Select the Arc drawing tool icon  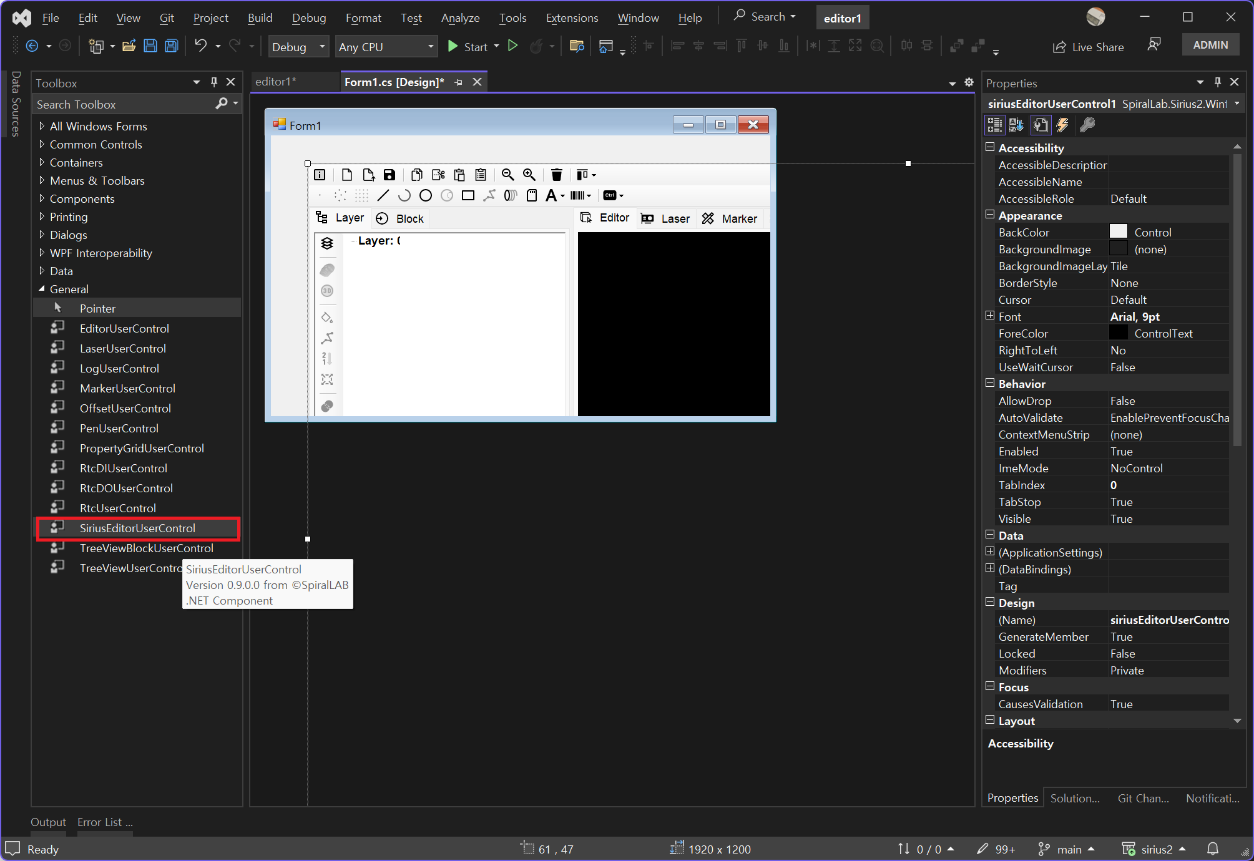click(x=404, y=195)
